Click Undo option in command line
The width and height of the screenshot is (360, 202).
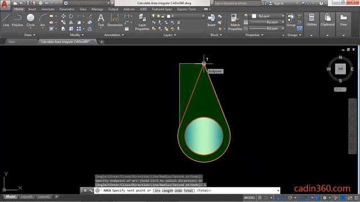point(178,191)
